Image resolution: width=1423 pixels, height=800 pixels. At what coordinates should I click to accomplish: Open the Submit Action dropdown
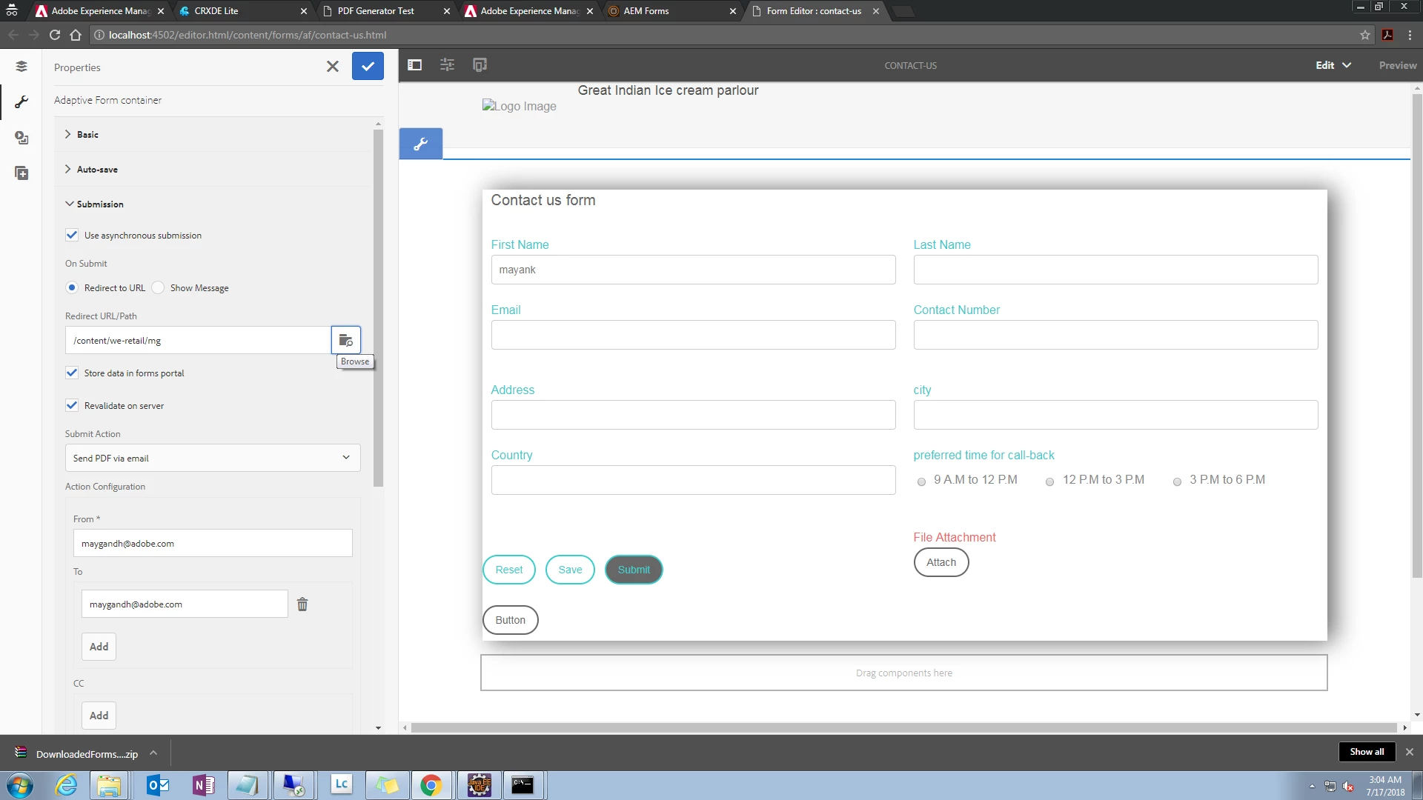click(213, 458)
